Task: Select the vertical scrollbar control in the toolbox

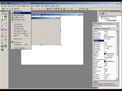Action: point(6,33)
